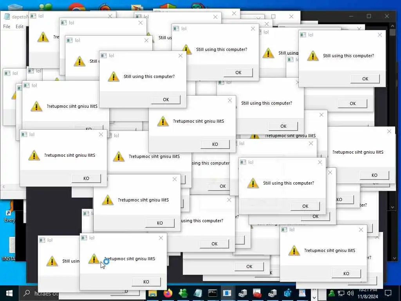This screenshot has width=401, height=301.
Task: Open the File menu in Notepad
Action: pyautogui.click(x=7, y=27)
